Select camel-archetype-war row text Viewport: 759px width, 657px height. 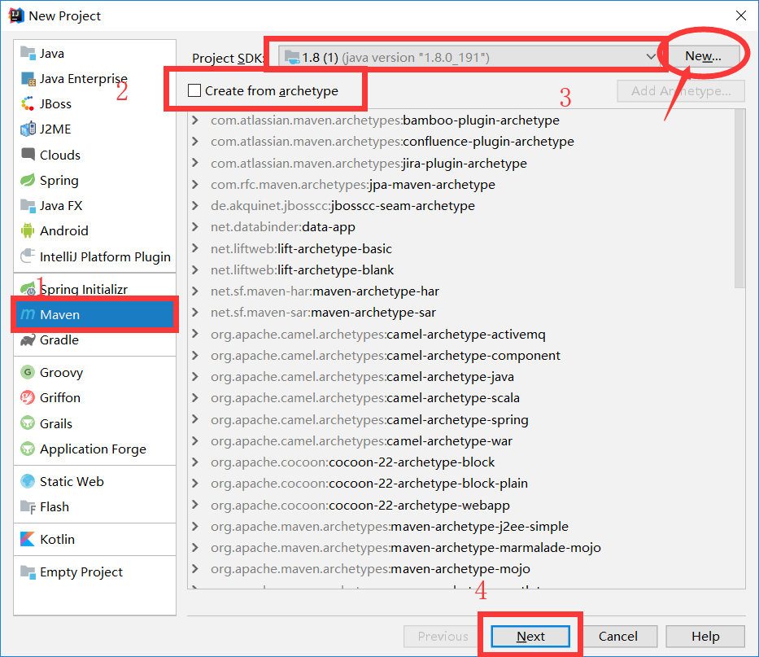point(361,441)
